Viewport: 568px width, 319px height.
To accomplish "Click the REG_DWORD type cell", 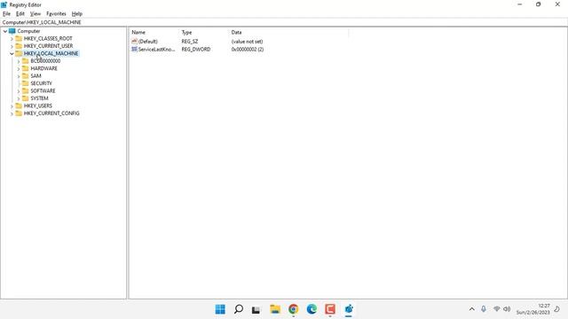I will tap(196, 50).
